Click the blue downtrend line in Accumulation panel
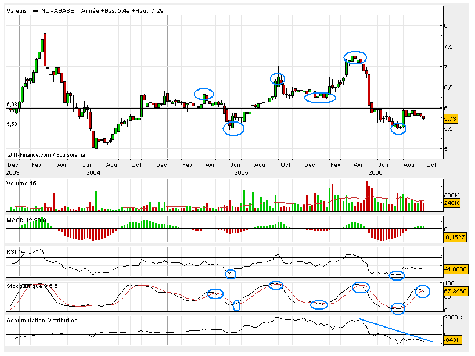 pos(395,330)
